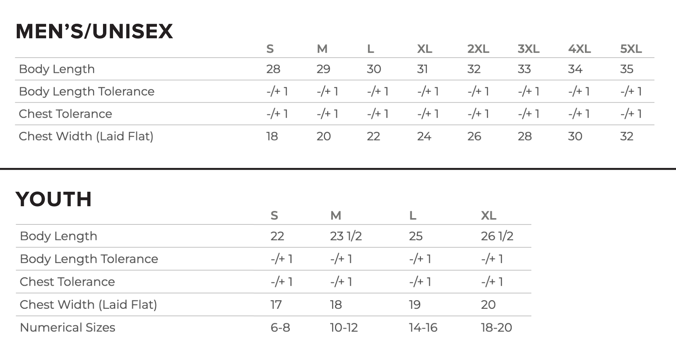Click Men's 5XL body length value 35
676x353 pixels.
627,69
